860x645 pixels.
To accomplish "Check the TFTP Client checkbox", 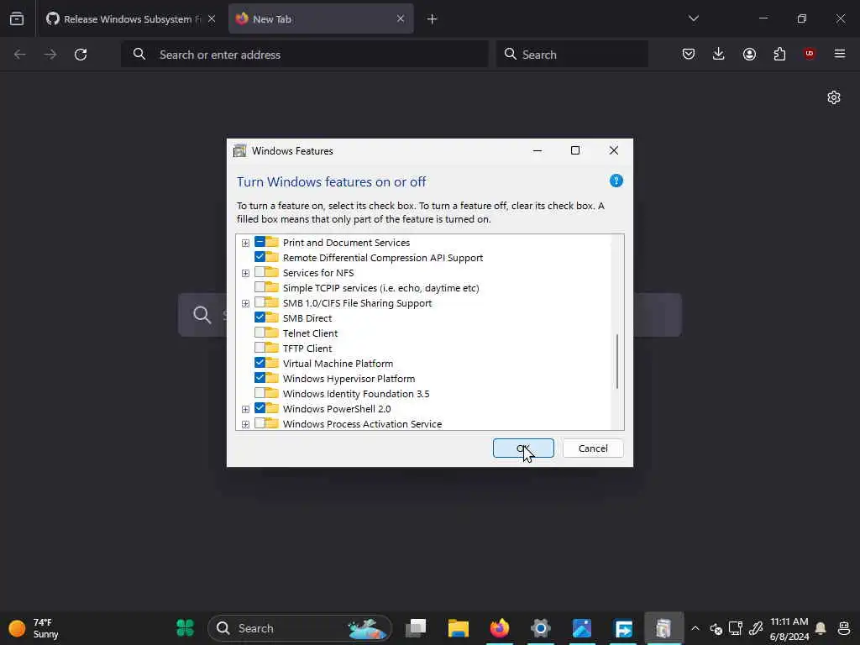I will click(x=260, y=348).
